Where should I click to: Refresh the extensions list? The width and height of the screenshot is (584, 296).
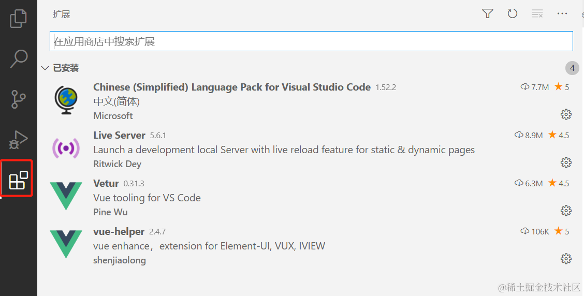tap(513, 14)
